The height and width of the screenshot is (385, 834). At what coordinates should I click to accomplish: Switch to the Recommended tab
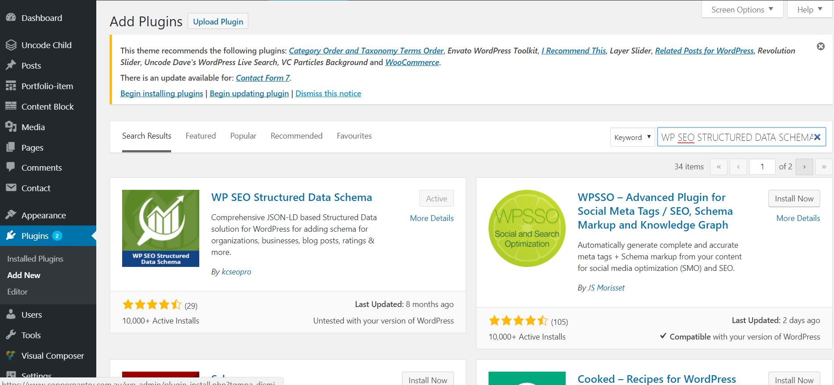coord(296,136)
